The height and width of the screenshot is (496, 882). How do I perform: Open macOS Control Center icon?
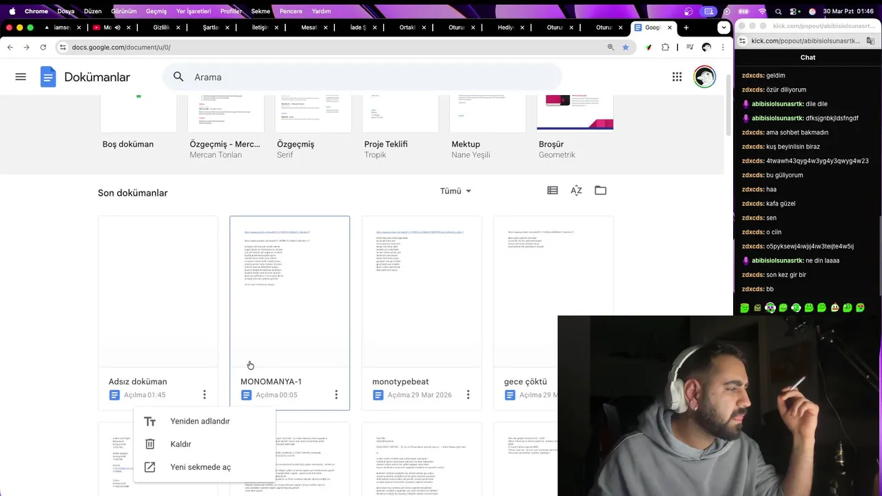click(794, 11)
